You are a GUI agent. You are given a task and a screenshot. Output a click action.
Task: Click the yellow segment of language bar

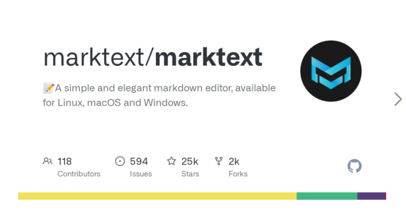pyautogui.click(x=157, y=196)
